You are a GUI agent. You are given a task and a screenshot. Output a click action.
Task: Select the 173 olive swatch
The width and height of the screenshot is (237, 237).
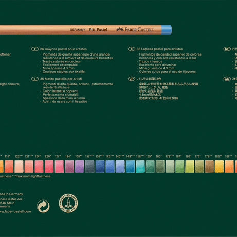(x=199, y=167)
